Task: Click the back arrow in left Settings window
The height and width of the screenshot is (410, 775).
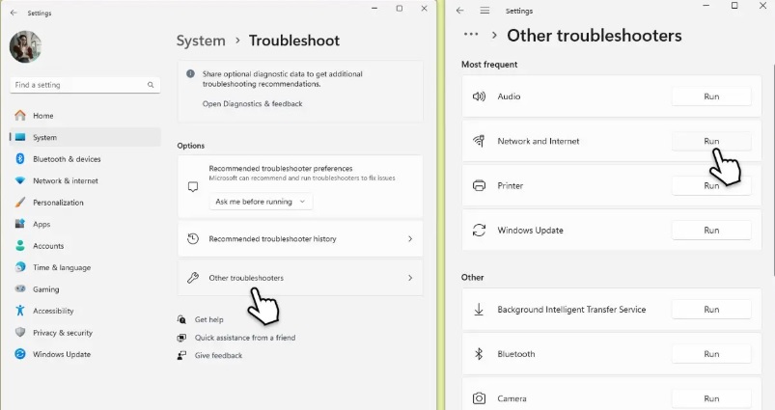Action: point(12,13)
